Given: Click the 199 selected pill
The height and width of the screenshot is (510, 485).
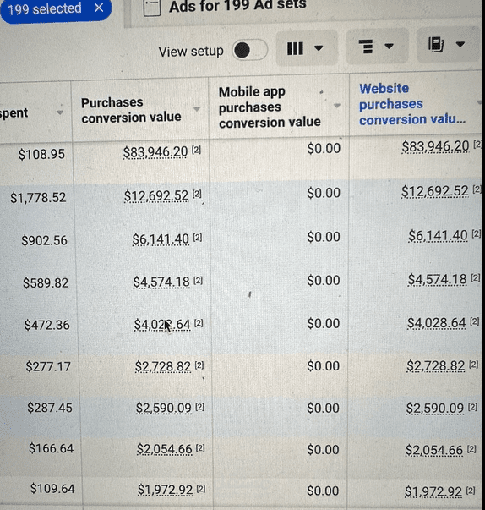Looking at the screenshot, I should click(55, 8).
